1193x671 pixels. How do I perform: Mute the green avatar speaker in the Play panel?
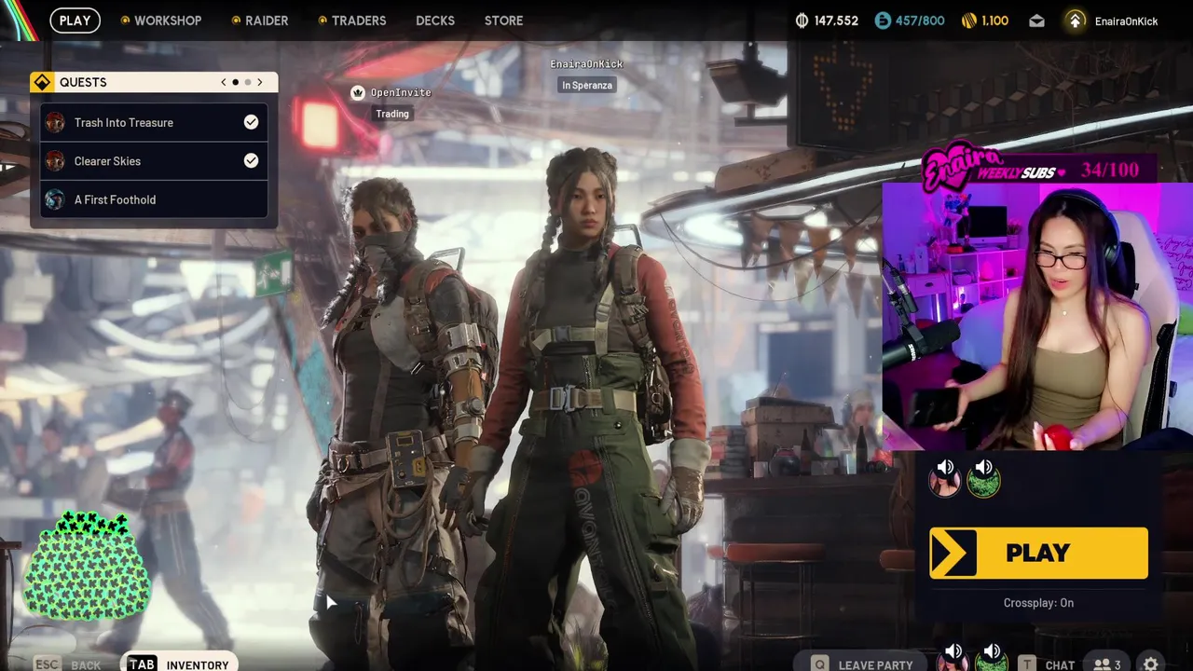[x=983, y=467]
